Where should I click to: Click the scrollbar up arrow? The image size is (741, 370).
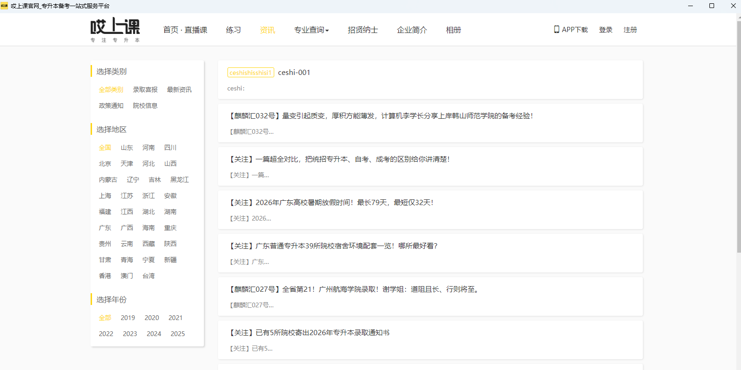click(x=739, y=17)
